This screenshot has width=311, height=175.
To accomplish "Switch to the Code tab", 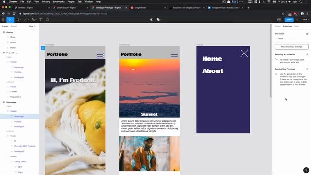I will 296,26.
